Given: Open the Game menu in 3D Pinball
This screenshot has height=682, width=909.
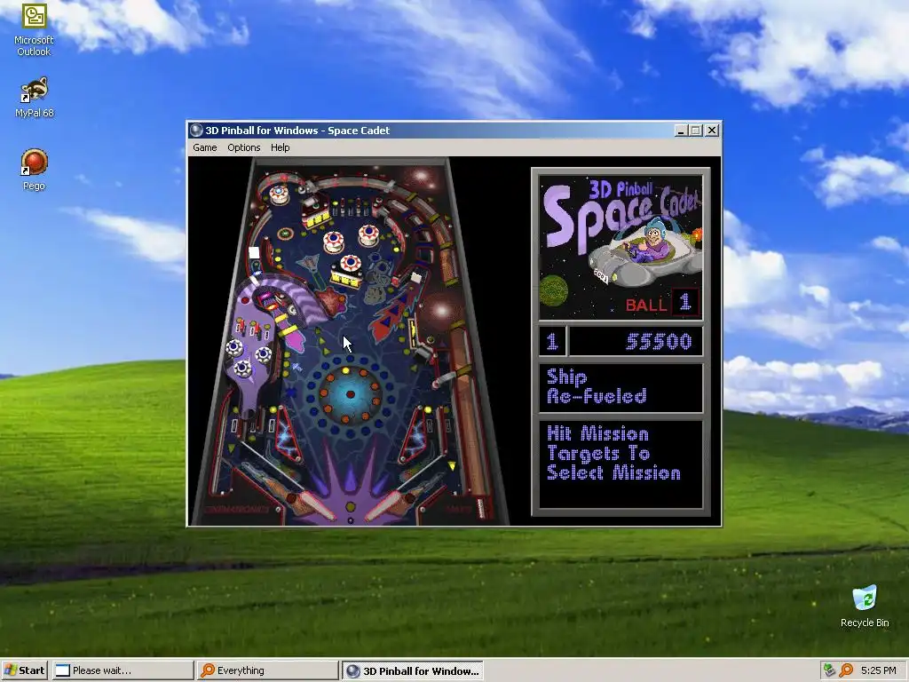Looking at the screenshot, I should tap(205, 148).
